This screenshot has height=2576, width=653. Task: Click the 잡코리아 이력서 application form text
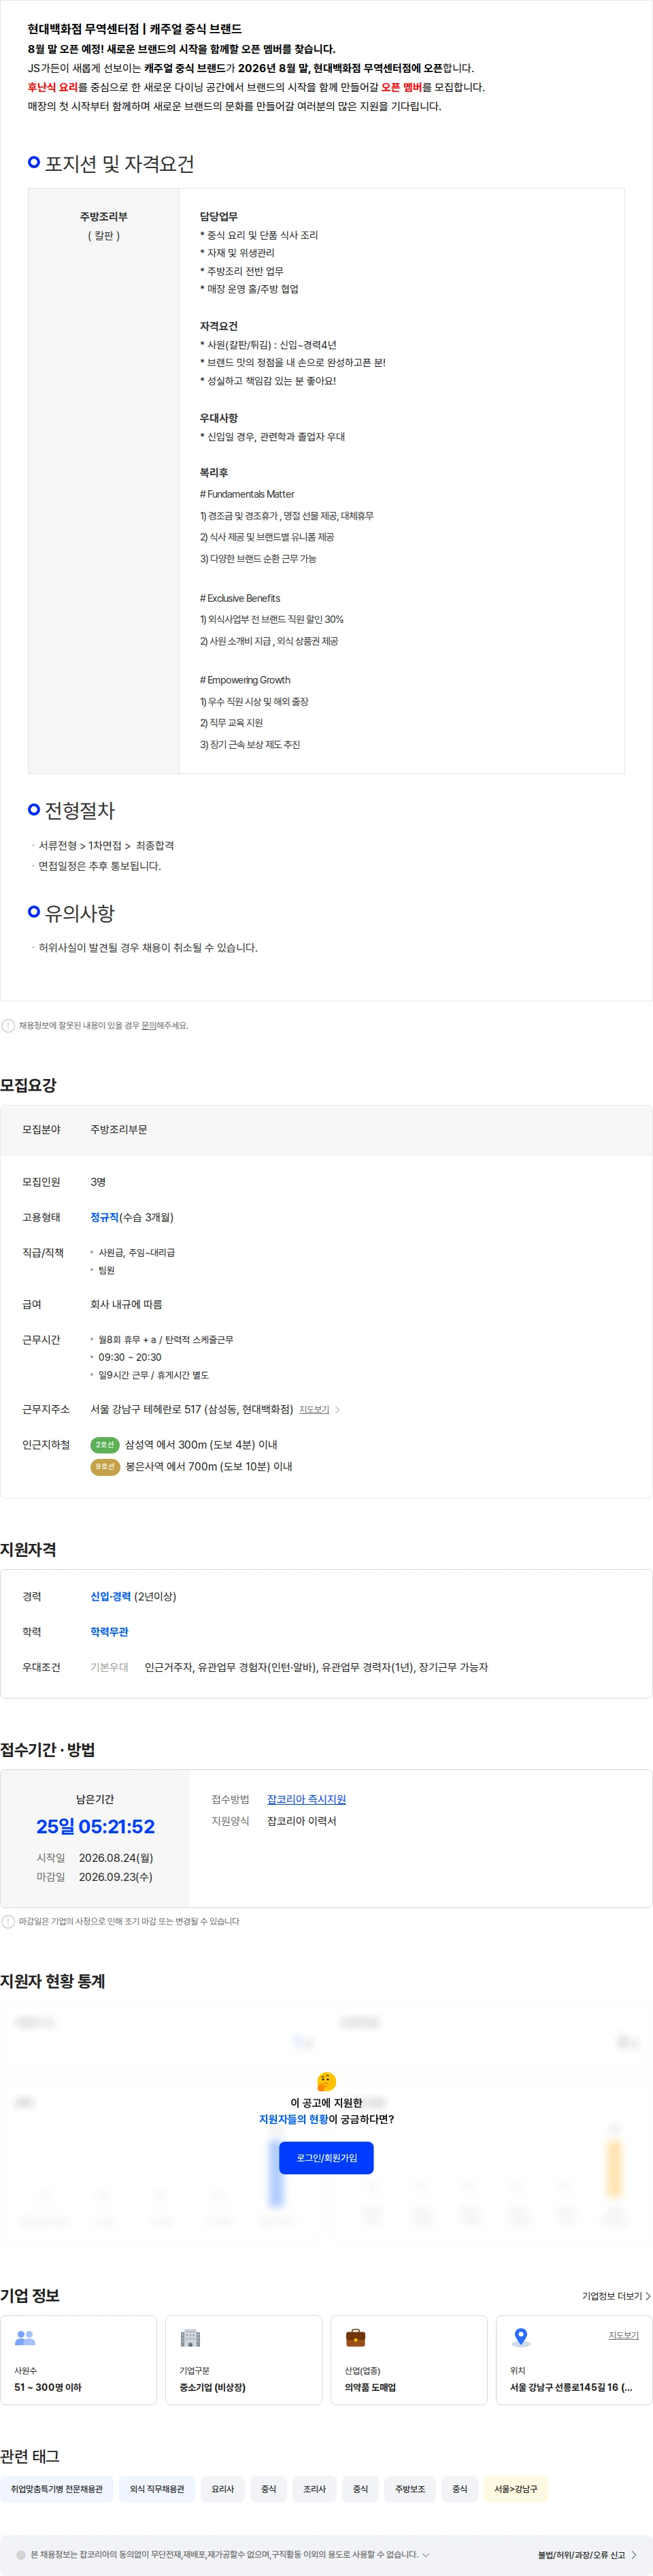click(x=301, y=1821)
